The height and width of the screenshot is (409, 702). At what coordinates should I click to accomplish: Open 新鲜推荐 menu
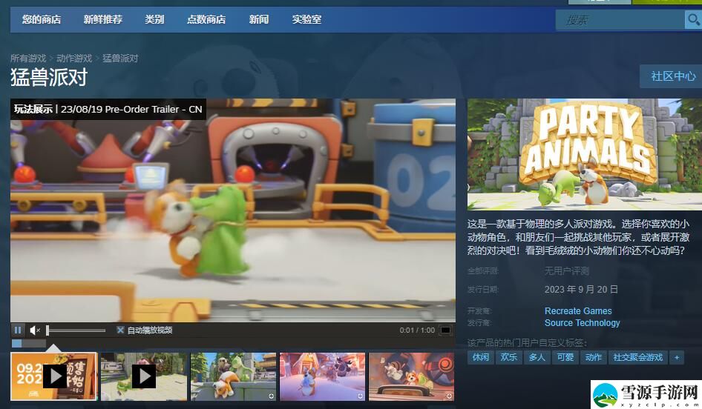102,19
